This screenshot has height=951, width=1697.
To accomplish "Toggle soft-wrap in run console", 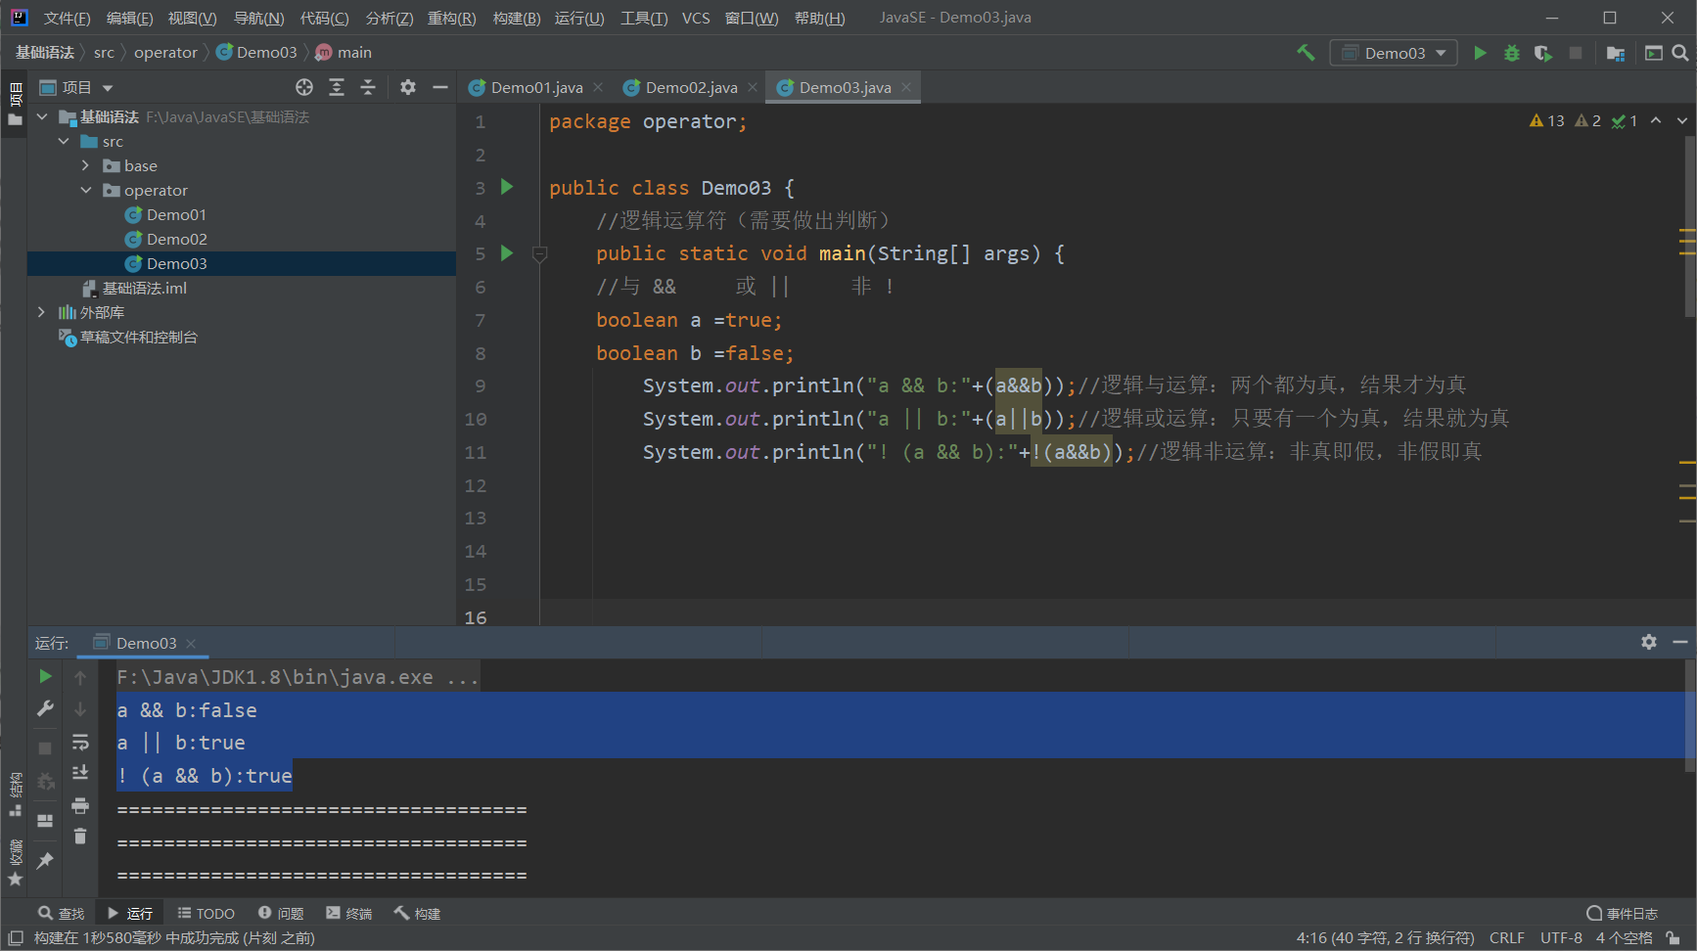I will click(x=80, y=742).
